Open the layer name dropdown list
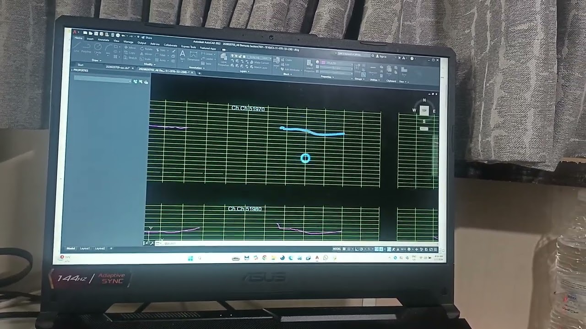586x329 pixels. [x=259, y=58]
